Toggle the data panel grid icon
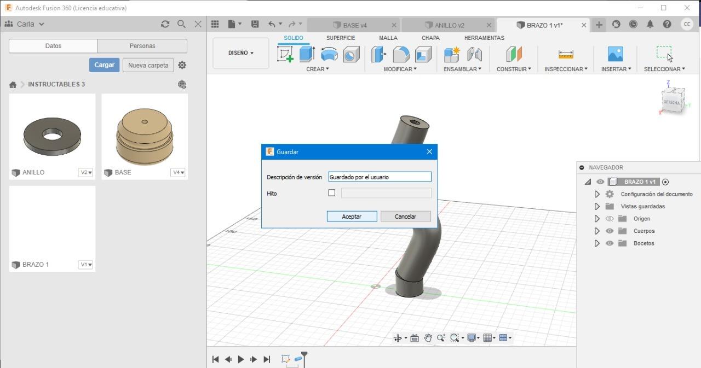Screen dimensions: 701x368 coord(215,24)
